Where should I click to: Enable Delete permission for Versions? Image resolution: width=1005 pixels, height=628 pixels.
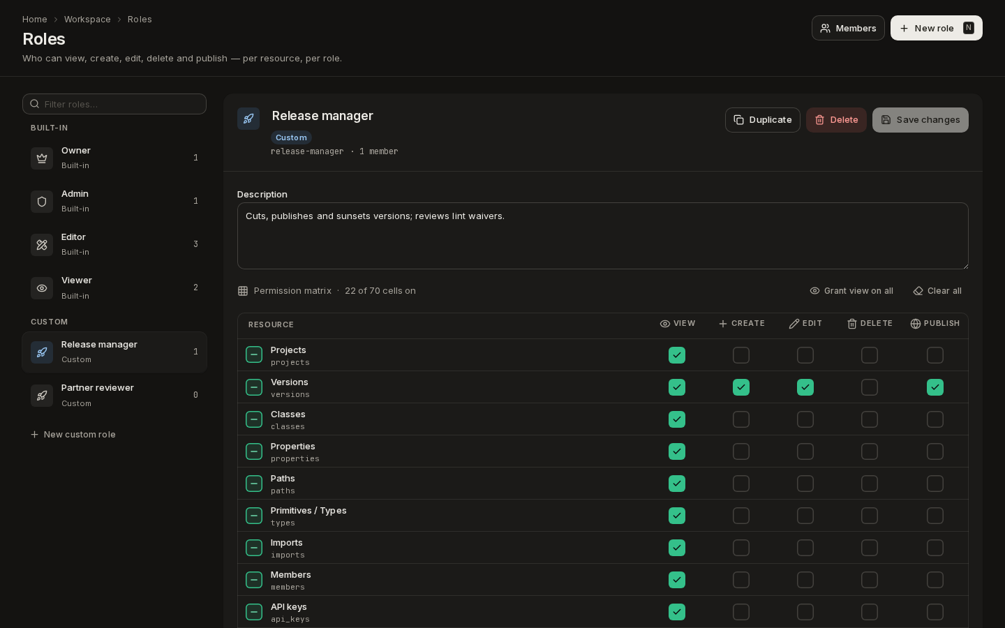click(870, 387)
